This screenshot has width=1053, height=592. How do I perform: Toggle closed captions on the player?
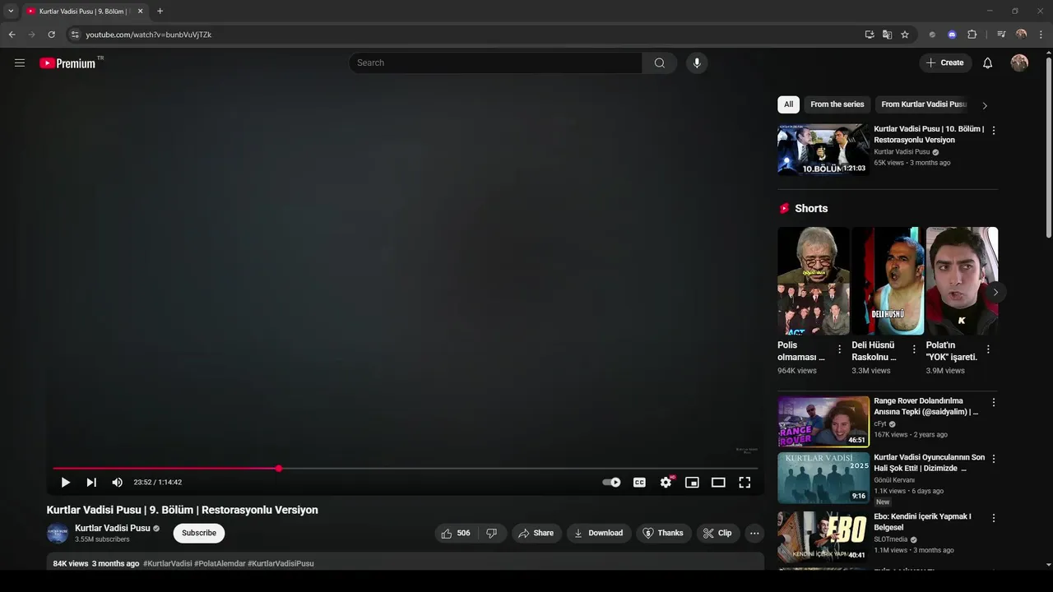coord(639,483)
